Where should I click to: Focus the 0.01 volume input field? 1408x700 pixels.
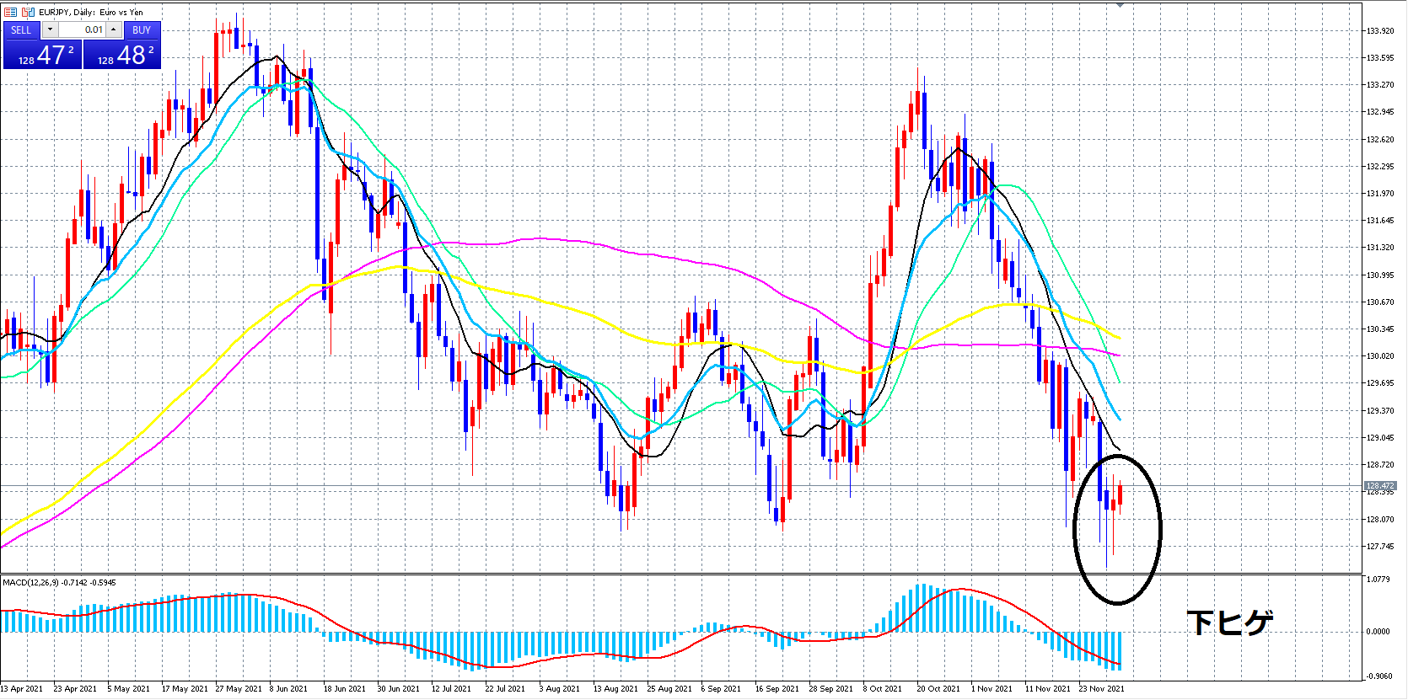pos(82,29)
